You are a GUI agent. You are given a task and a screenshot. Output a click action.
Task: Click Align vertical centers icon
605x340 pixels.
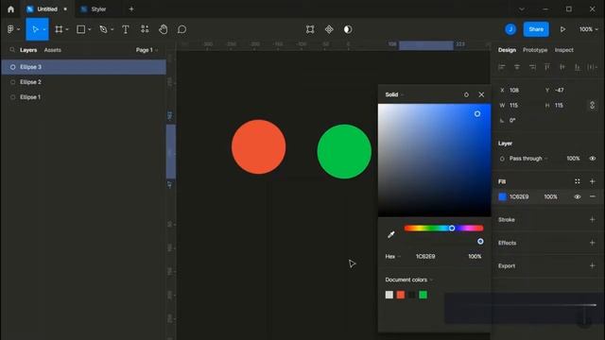pos(562,67)
